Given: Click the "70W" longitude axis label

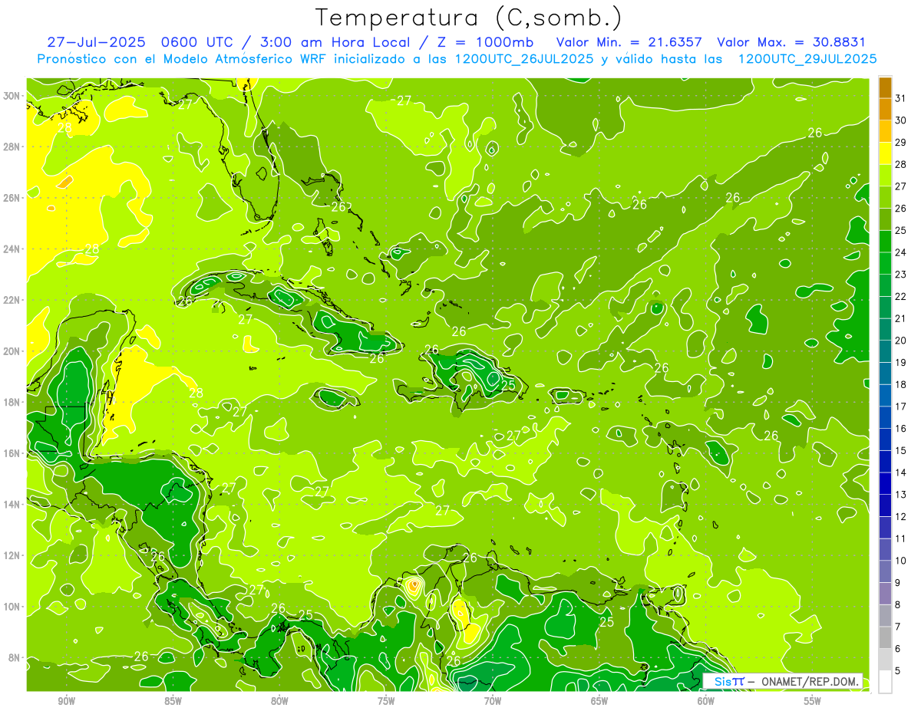Looking at the screenshot, I should (x=493, y=701).
